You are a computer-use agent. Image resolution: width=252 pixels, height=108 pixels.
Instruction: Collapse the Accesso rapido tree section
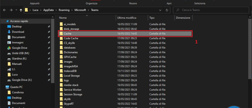pyautogui.click(x=3, y=21)
